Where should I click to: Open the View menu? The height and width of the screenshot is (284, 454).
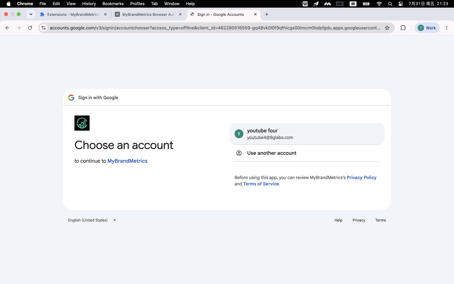coord(71,4)
